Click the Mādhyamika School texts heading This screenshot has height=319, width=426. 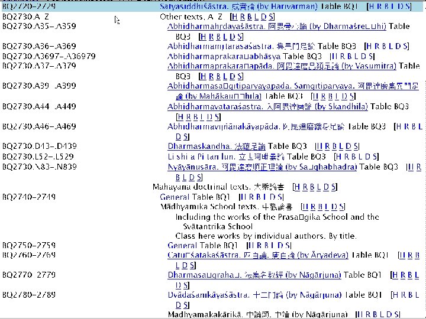click(227, 207)
